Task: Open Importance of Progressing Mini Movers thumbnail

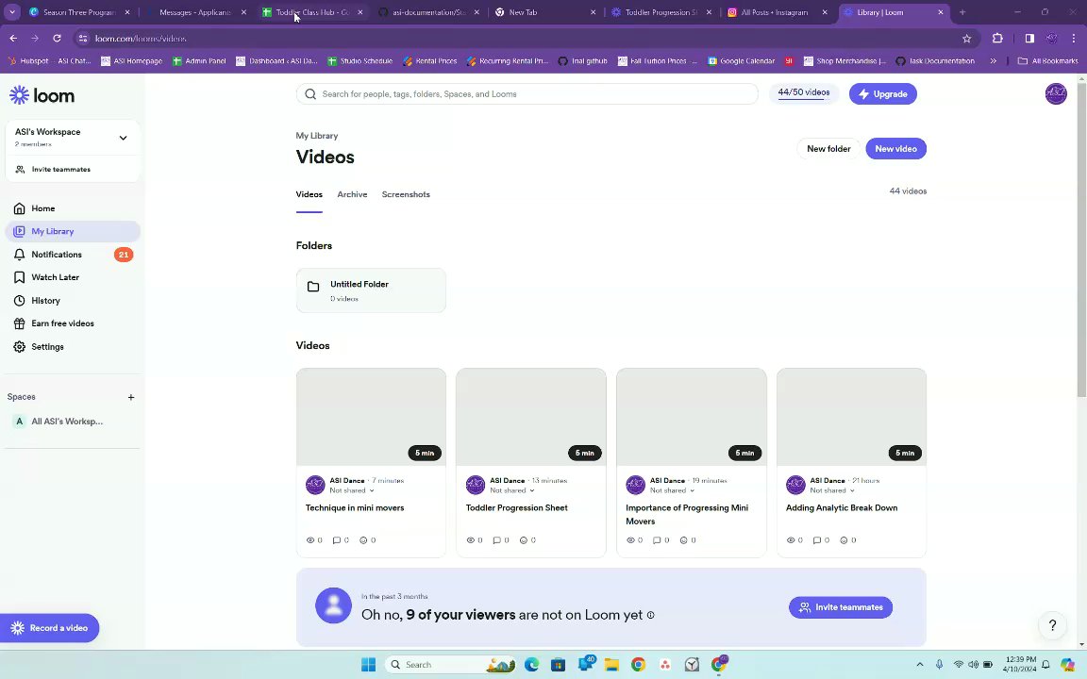Action: click(691, 417)
